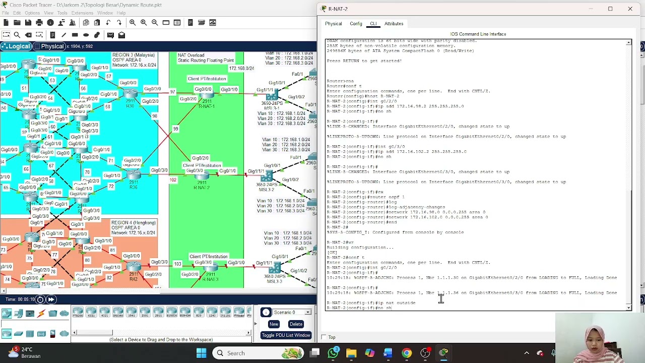Choose the Add Simple PDU envelope
The image size is (645, 363).
coord(110,35)
